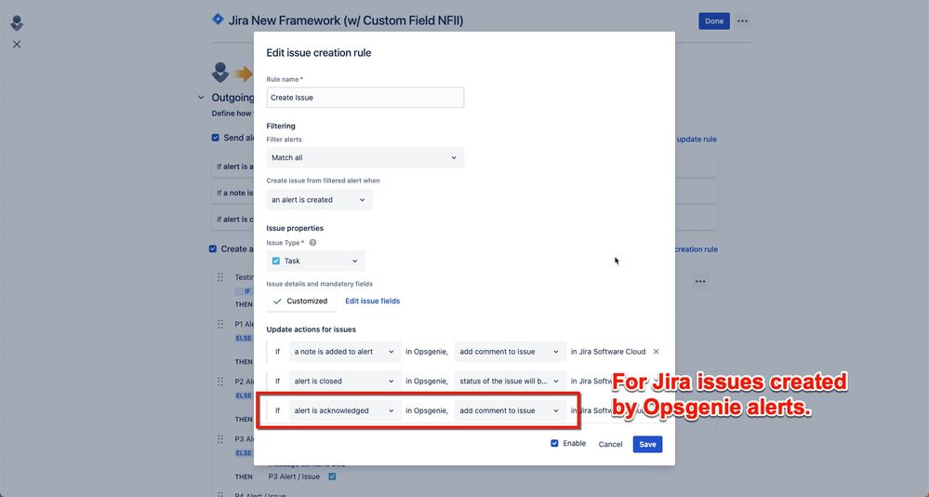Open the acknowledged row's 'add comment to issue' dropdown
This screenshot has height=497, width=929.
click(x=510, y=410)
